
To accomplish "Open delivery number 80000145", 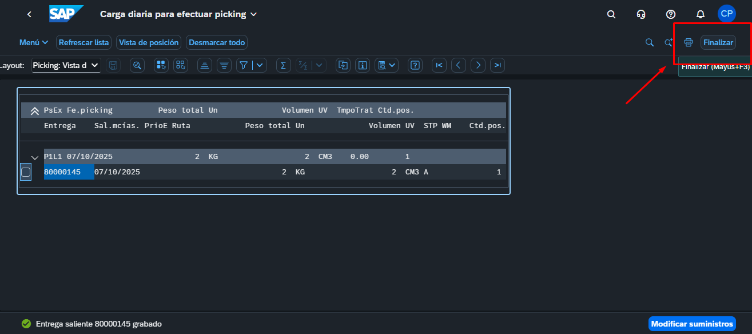I will click(62, 172).
